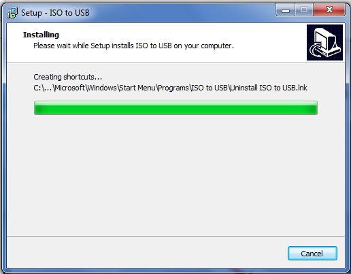Click the 'Start Menu\Programs' portion of path

click(154, 88)
